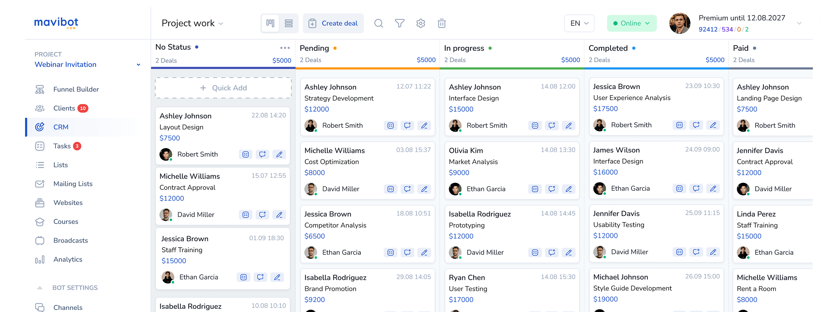Screen dimensions: 838x312
Task: Switch to kanban board view
Action: [270, 23]
